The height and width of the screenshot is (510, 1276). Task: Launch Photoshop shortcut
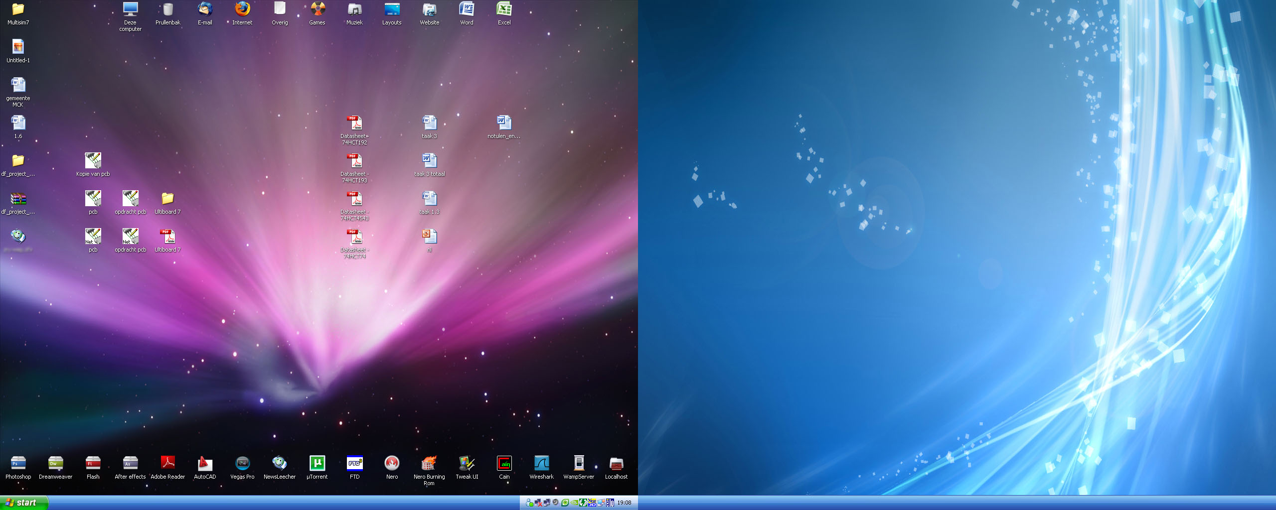(18, 468)
